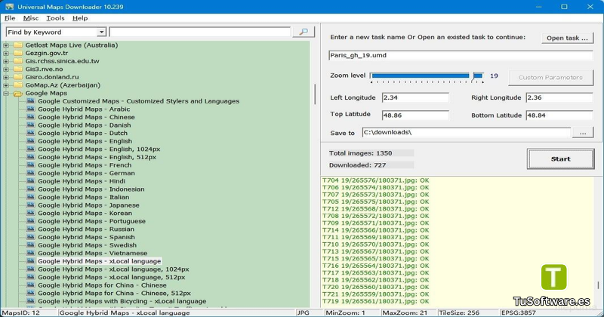Open the Help menu
604x317 pixels.
(x=80, y=18)
